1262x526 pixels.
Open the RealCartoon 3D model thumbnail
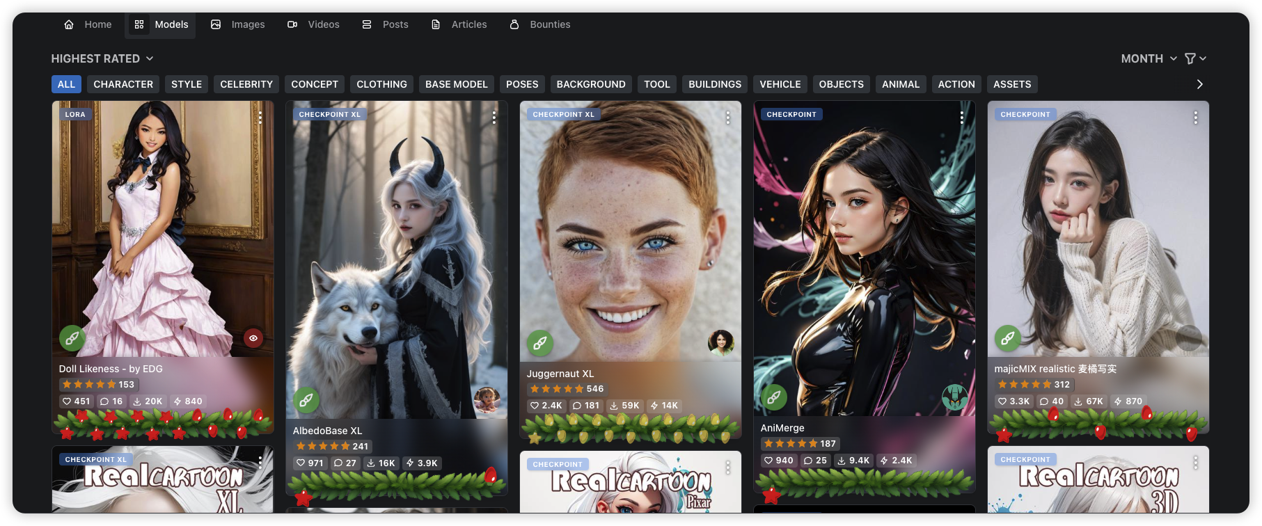(1098, 480)
